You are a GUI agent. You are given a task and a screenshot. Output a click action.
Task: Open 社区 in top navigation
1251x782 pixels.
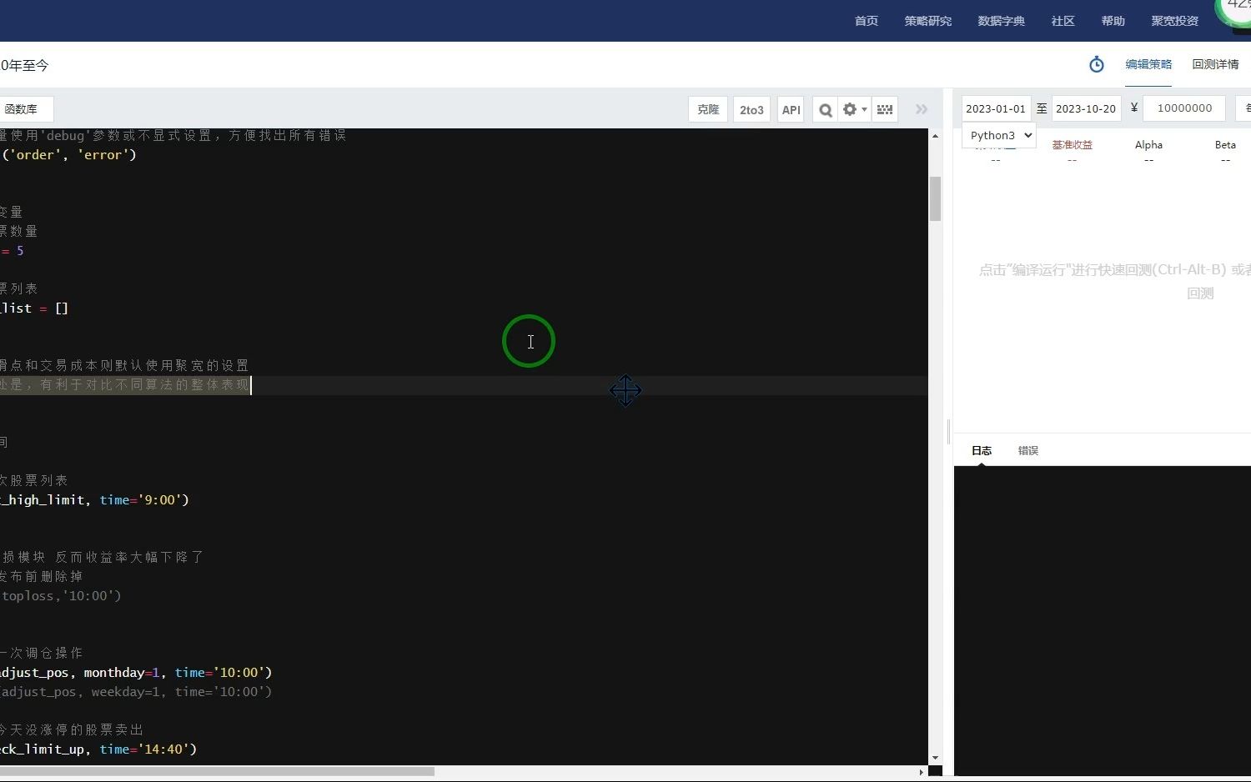click(1063, 21)
